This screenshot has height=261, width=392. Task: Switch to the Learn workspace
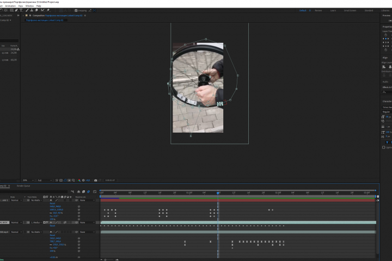point(333,10)
